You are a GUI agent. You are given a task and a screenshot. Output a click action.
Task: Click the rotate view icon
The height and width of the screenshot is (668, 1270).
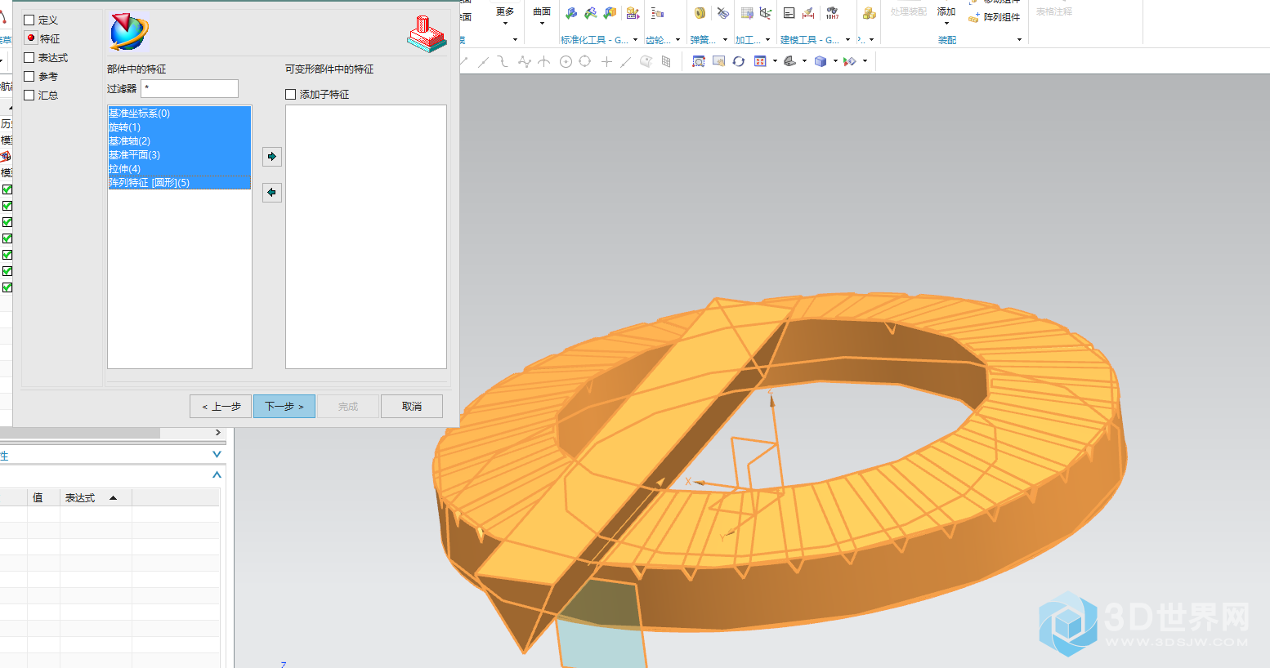point(739,61)
